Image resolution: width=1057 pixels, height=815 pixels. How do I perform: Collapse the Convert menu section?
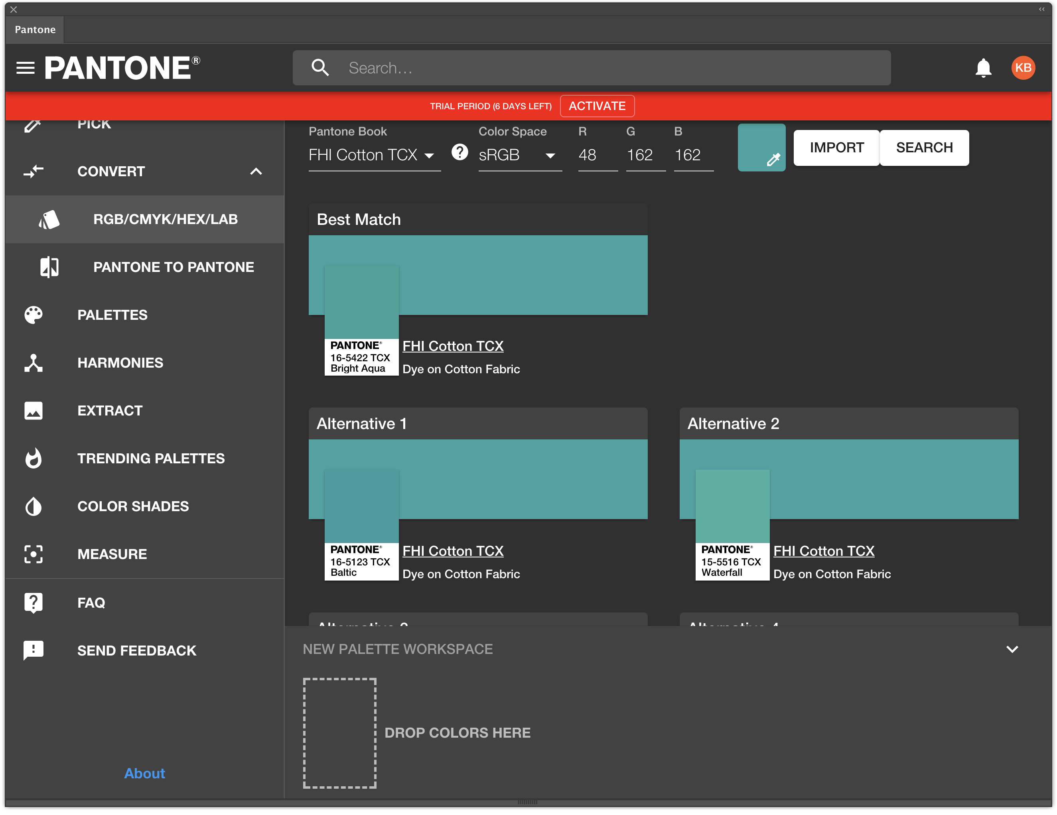[256, 171]
